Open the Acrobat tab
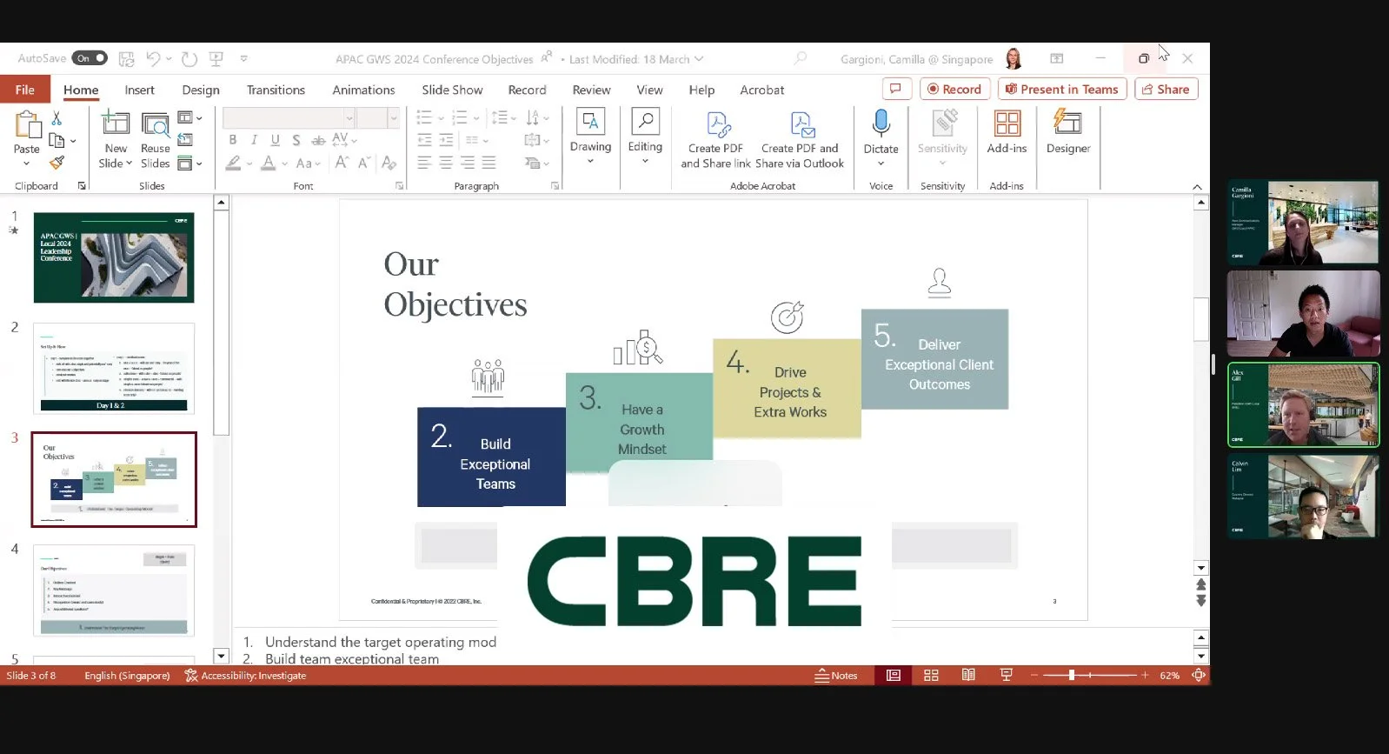 coord(762,90)
